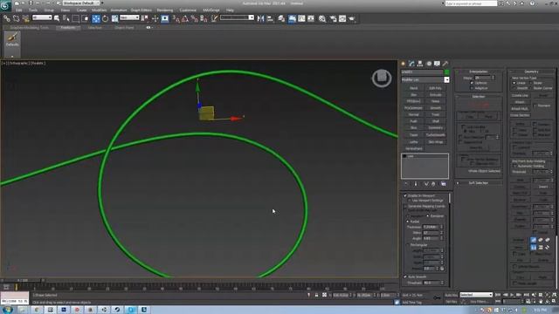The height and width of the screenshot is (314, 559).
Task: Open the Create panel tab icon
Action: [404, 64]
